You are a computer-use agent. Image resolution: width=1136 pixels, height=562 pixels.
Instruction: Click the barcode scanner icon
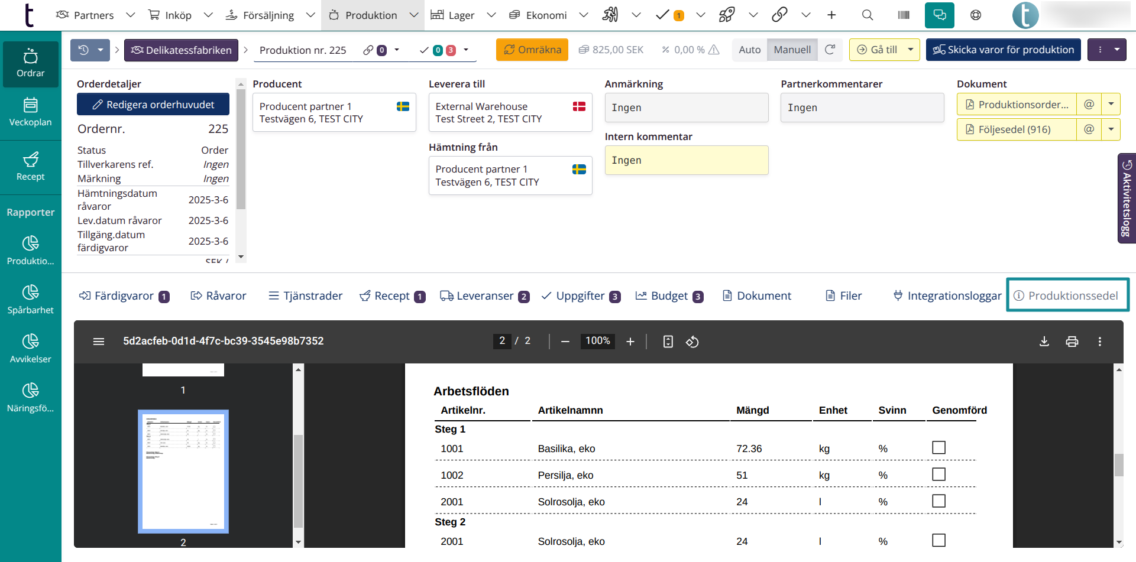coord(903,15)
